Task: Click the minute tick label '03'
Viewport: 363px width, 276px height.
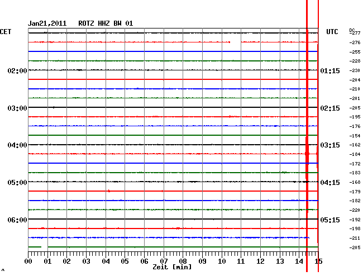Action: pyautogui.click(x=86, y=261)
